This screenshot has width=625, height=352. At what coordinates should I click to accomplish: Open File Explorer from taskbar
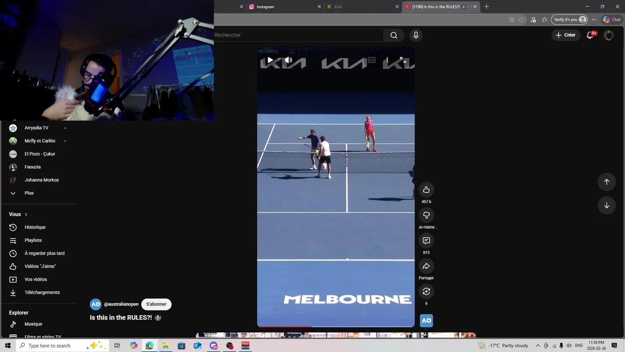pyautogui.click(x=166, y=346)
